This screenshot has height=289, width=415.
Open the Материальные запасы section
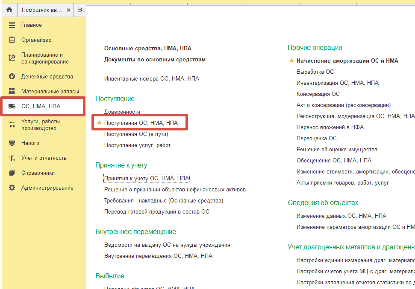point(50,91)
